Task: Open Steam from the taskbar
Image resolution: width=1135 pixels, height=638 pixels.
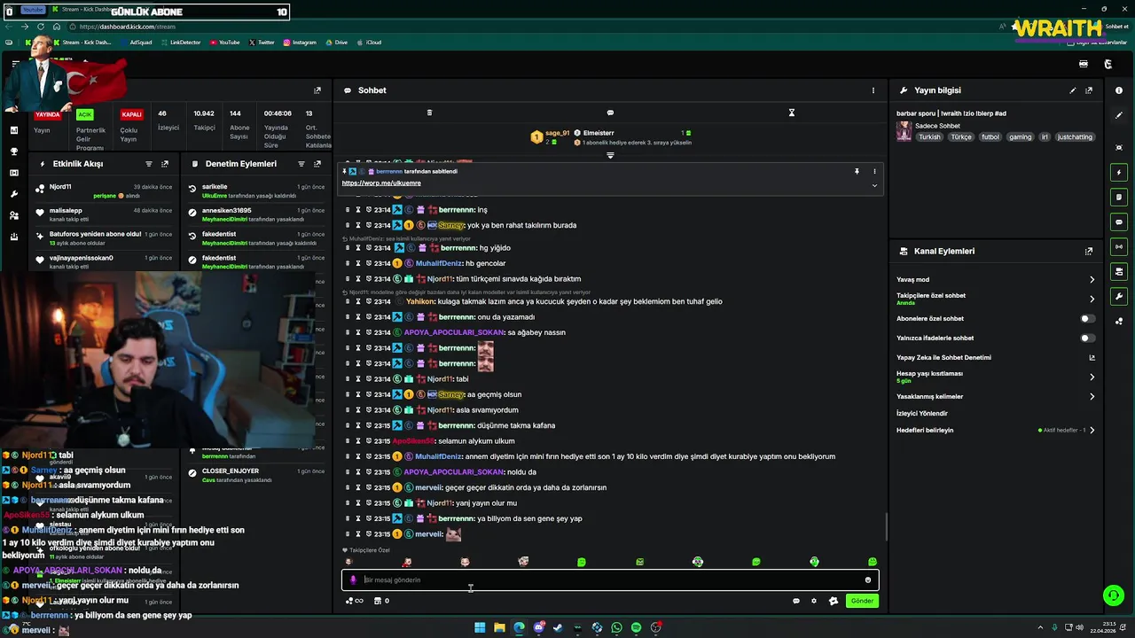Action: [x=558, y=627]
